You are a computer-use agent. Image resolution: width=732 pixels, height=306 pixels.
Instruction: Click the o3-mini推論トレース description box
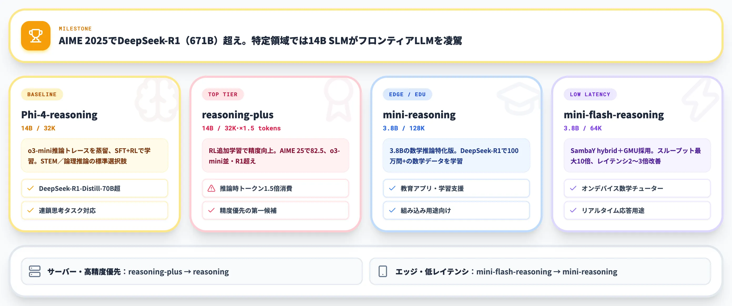click(x=95, y=155)
